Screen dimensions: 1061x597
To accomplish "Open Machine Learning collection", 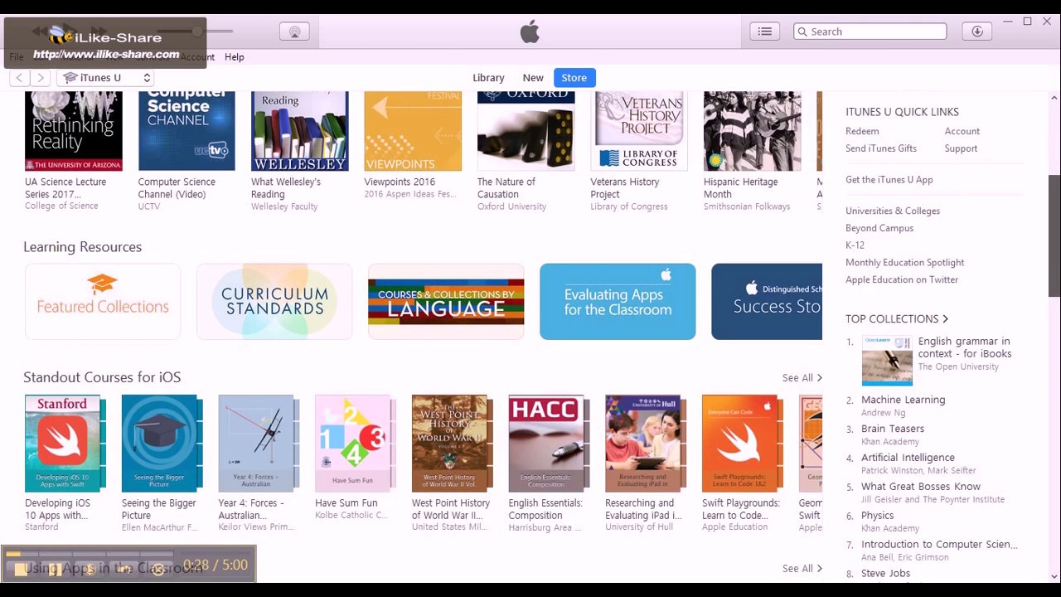I will (903, 400).
